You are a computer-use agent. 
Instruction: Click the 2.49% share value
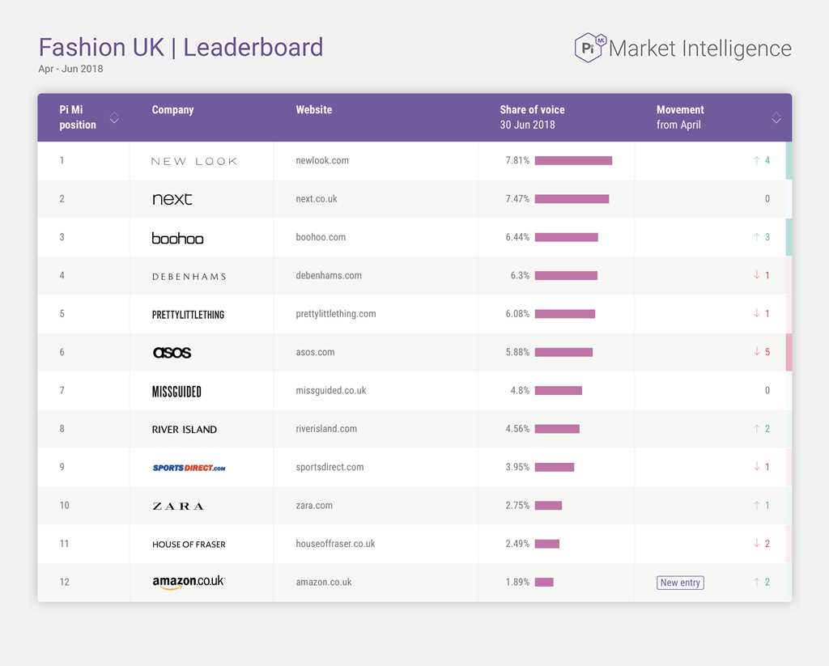(x=517, y=544)
